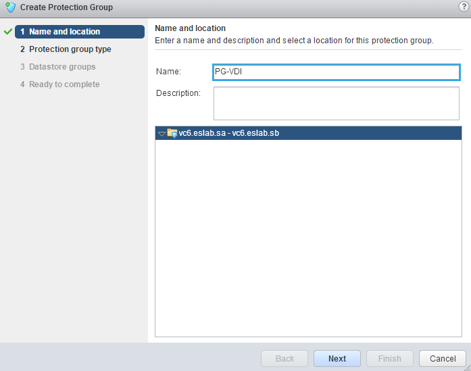Collapse the vc6.eslab.sa tree node triangle
The width and height of the screenshot is (471, 371).
(162, 134)
